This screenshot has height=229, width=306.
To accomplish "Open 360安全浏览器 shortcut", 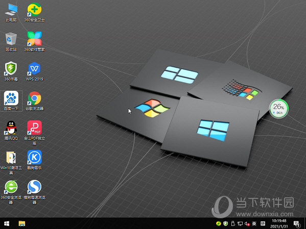I will pos(11,192).
